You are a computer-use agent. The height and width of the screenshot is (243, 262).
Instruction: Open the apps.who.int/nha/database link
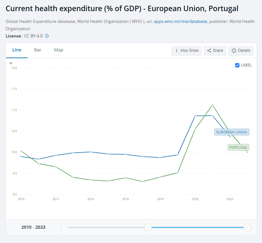180,21
